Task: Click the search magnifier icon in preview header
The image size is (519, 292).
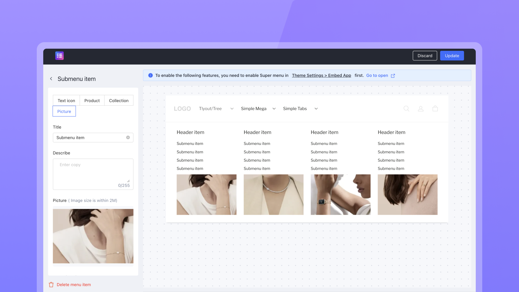Action: click(406, 109)
